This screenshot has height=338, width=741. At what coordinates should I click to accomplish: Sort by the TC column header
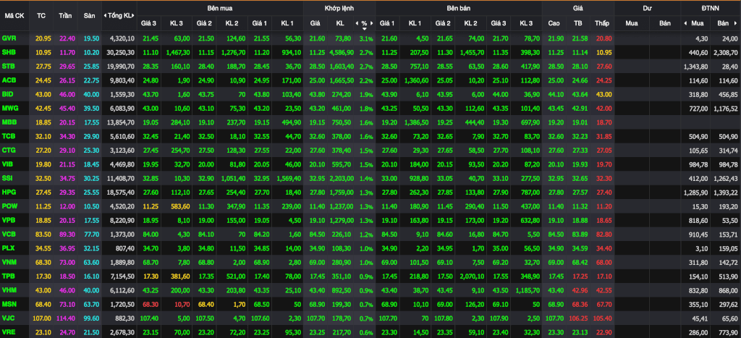tap(41, 16)
